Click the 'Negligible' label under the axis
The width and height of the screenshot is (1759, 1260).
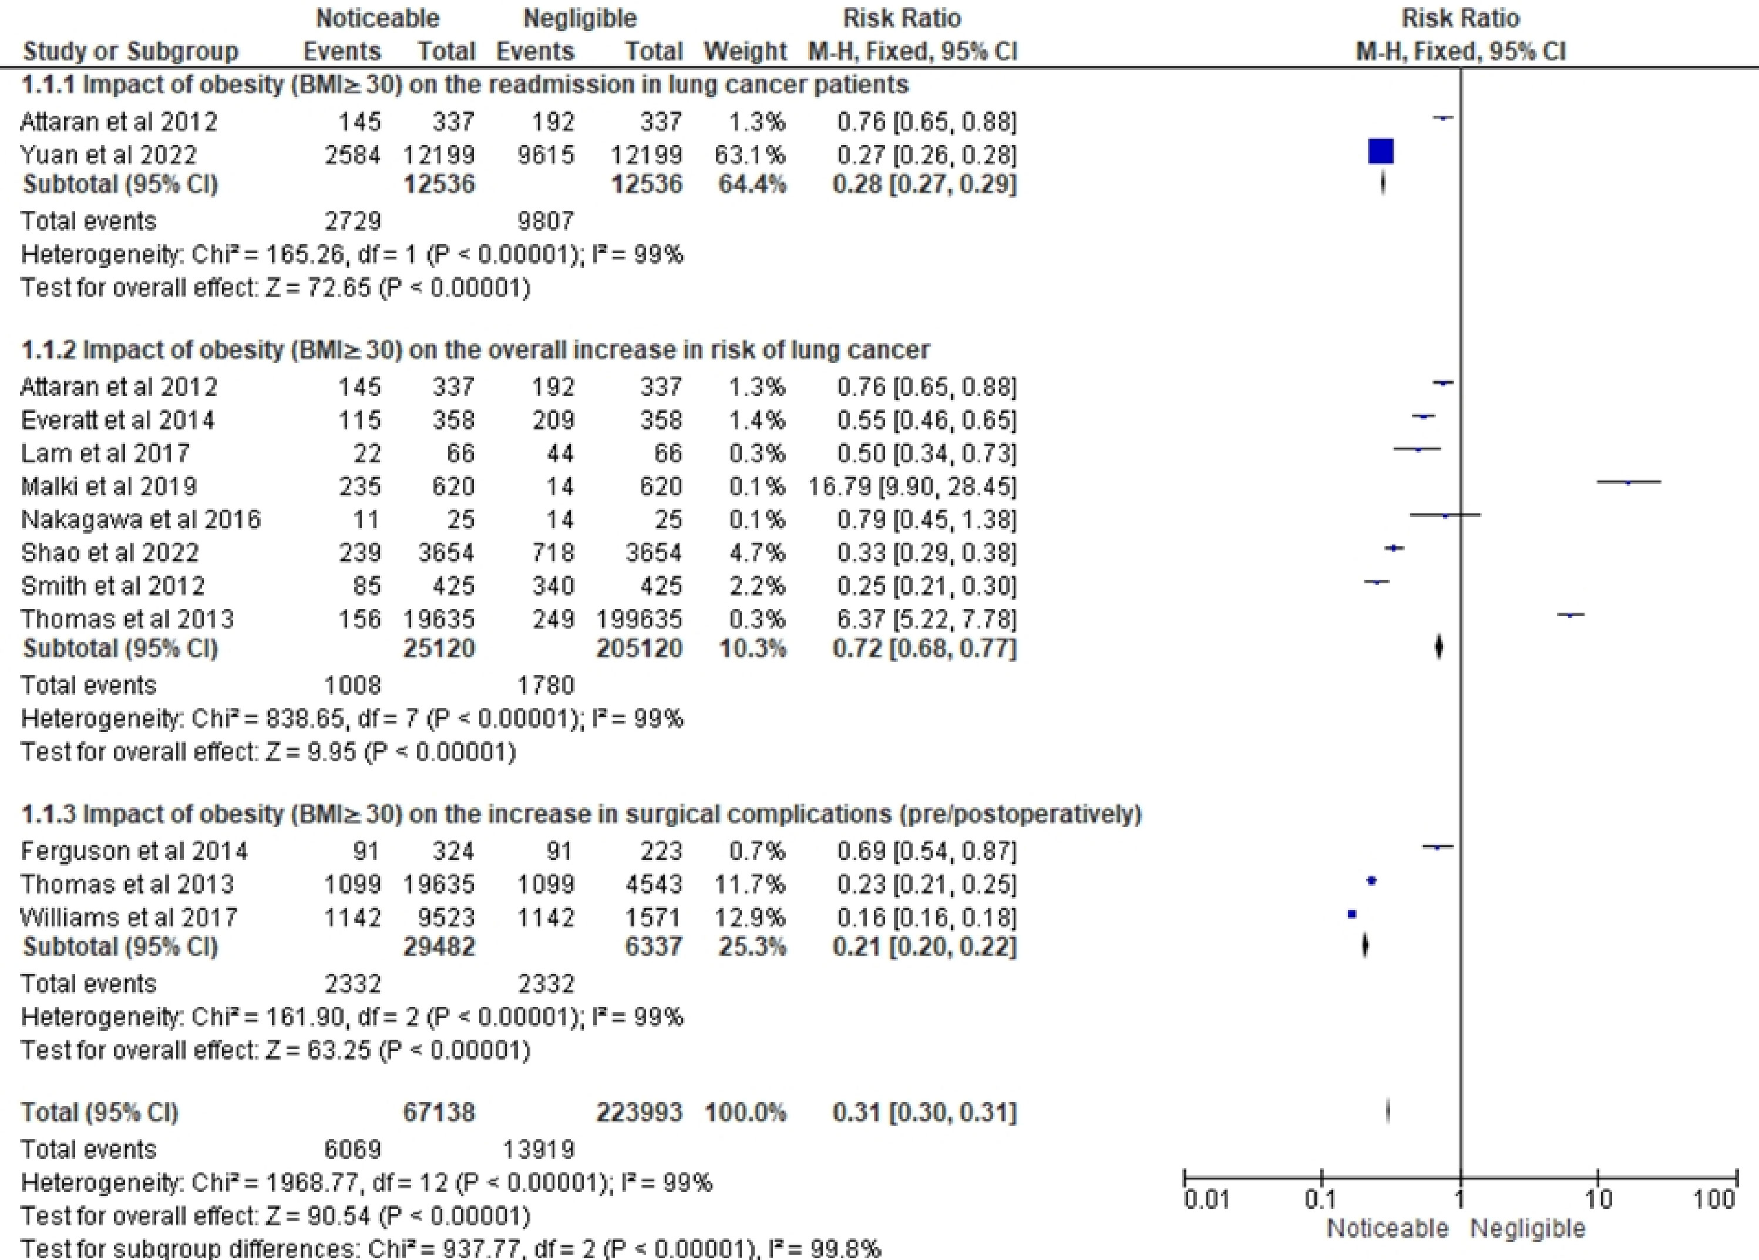coord(1528,1229)
